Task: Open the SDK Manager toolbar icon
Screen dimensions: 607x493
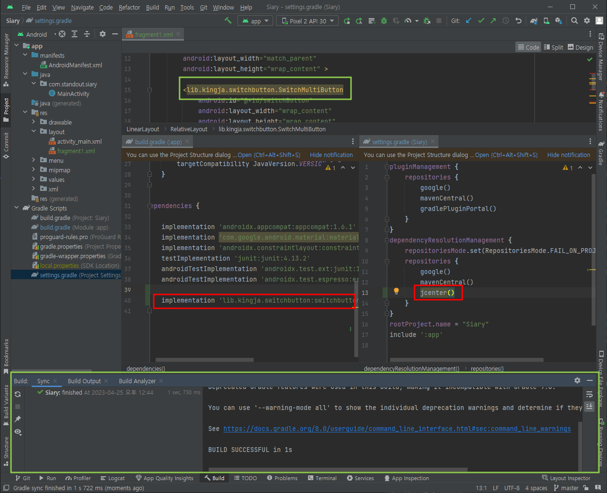Action: 558,21
